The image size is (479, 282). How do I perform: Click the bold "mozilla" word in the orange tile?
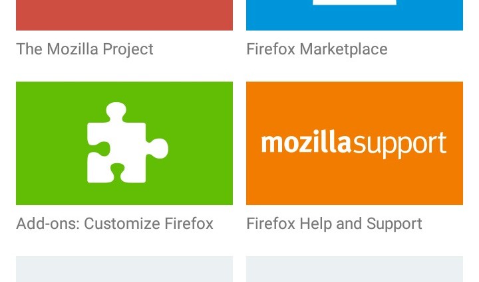click(306, 143)
